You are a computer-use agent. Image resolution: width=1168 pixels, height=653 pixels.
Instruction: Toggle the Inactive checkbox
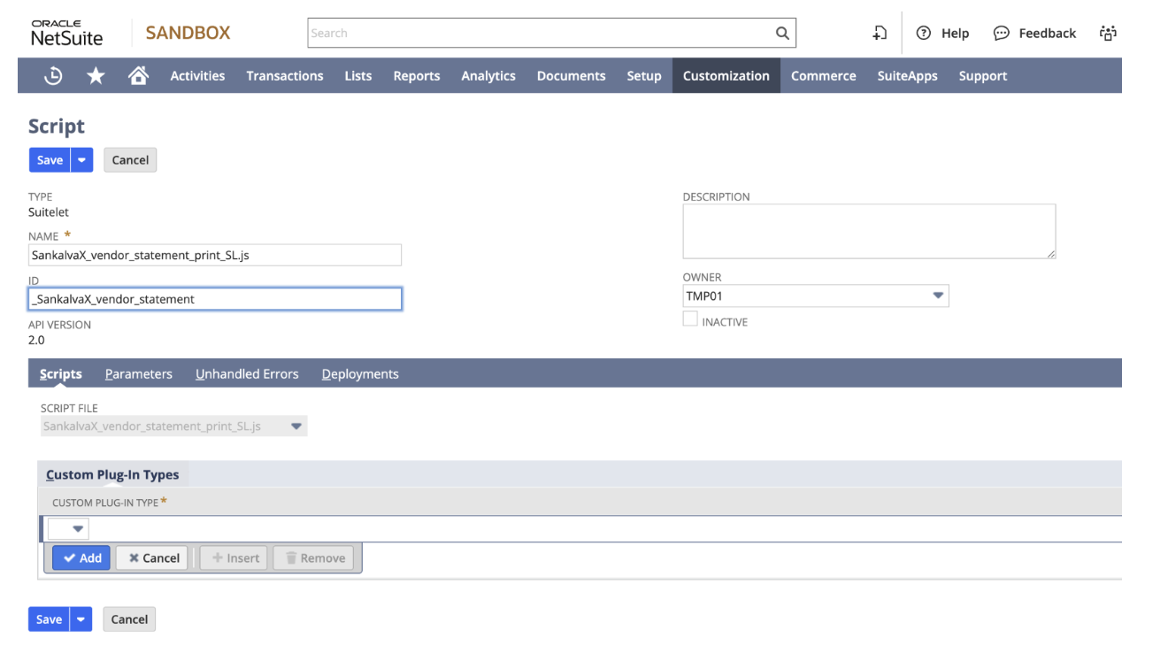690,319
